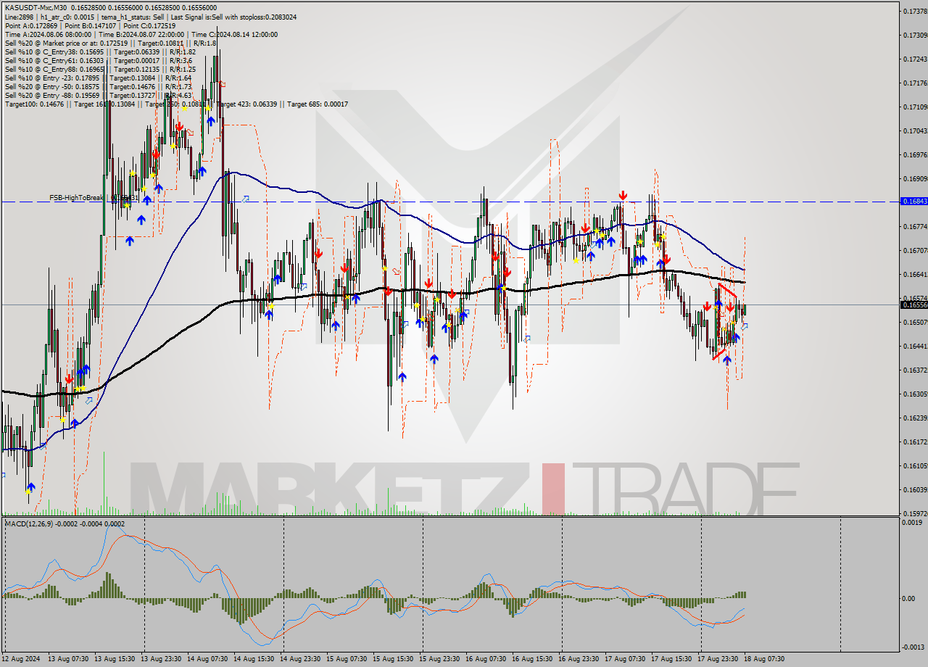This screenshot has height=667, width=928.
Task: Click the 'Target100: 0.14676' text
Action: tap(33, 104)
